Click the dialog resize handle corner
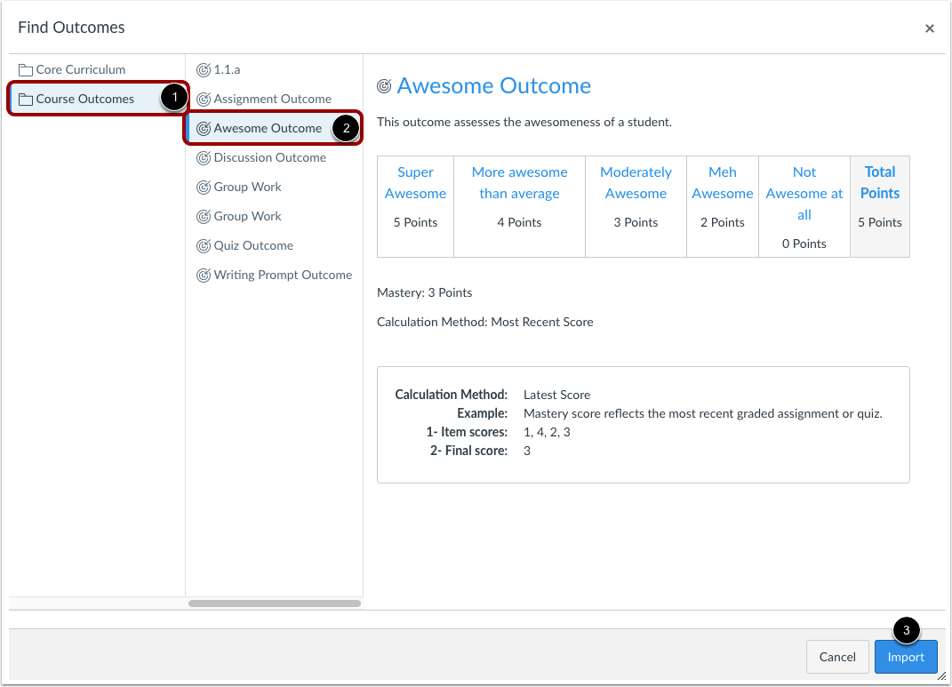Screen dimensions: 952x687 click(941, 675)
